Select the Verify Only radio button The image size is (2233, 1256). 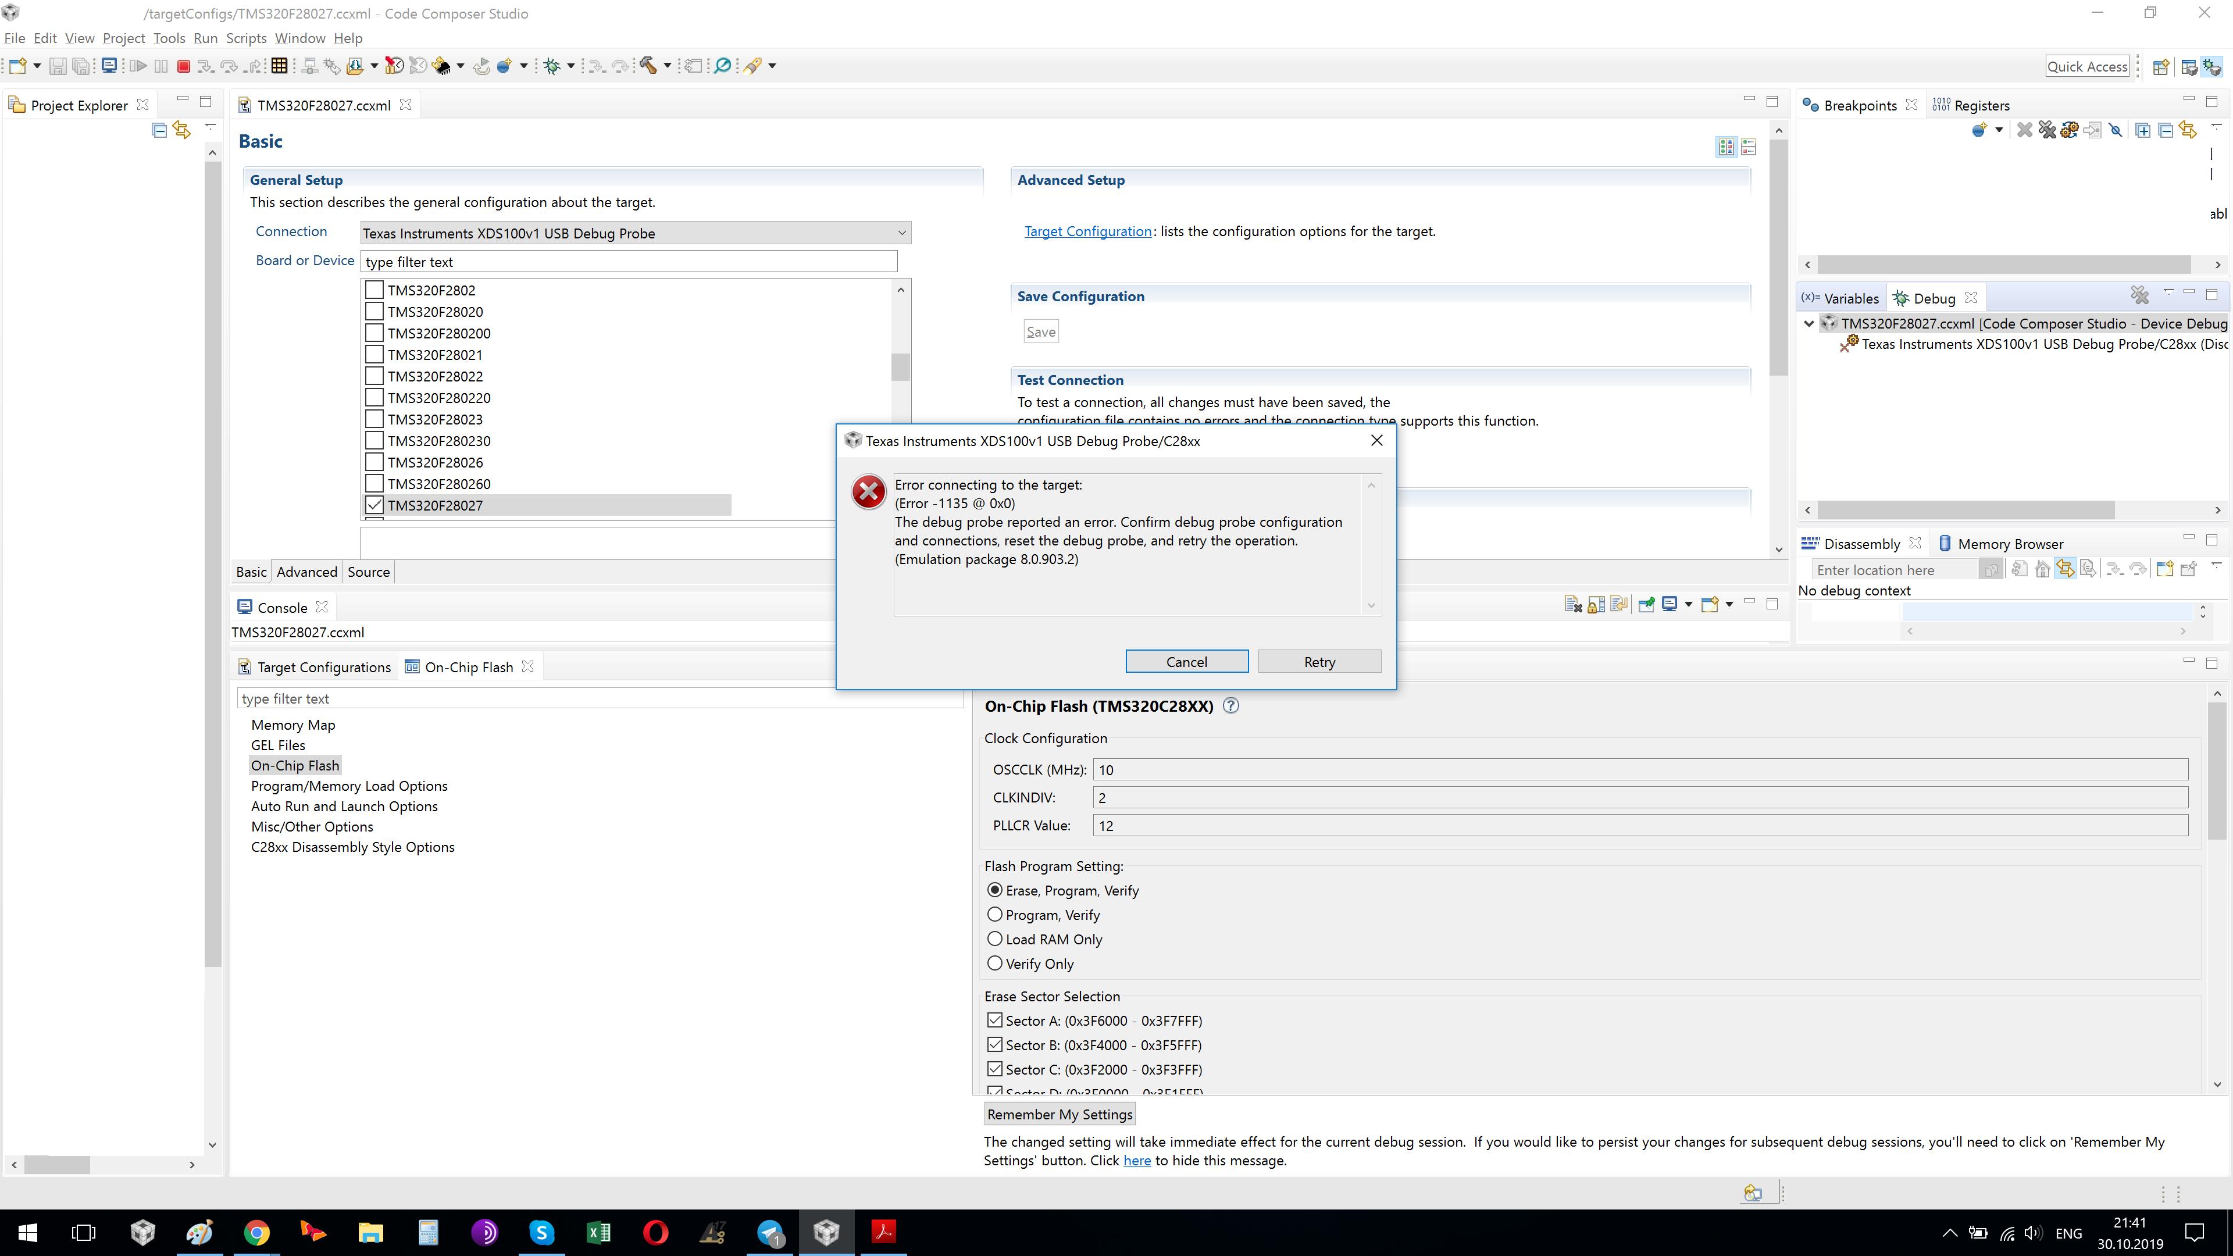[x=995, y=963]
